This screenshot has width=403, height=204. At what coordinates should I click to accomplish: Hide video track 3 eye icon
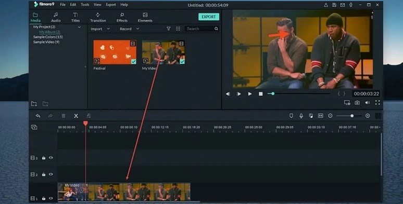click(x=51, y=158)
